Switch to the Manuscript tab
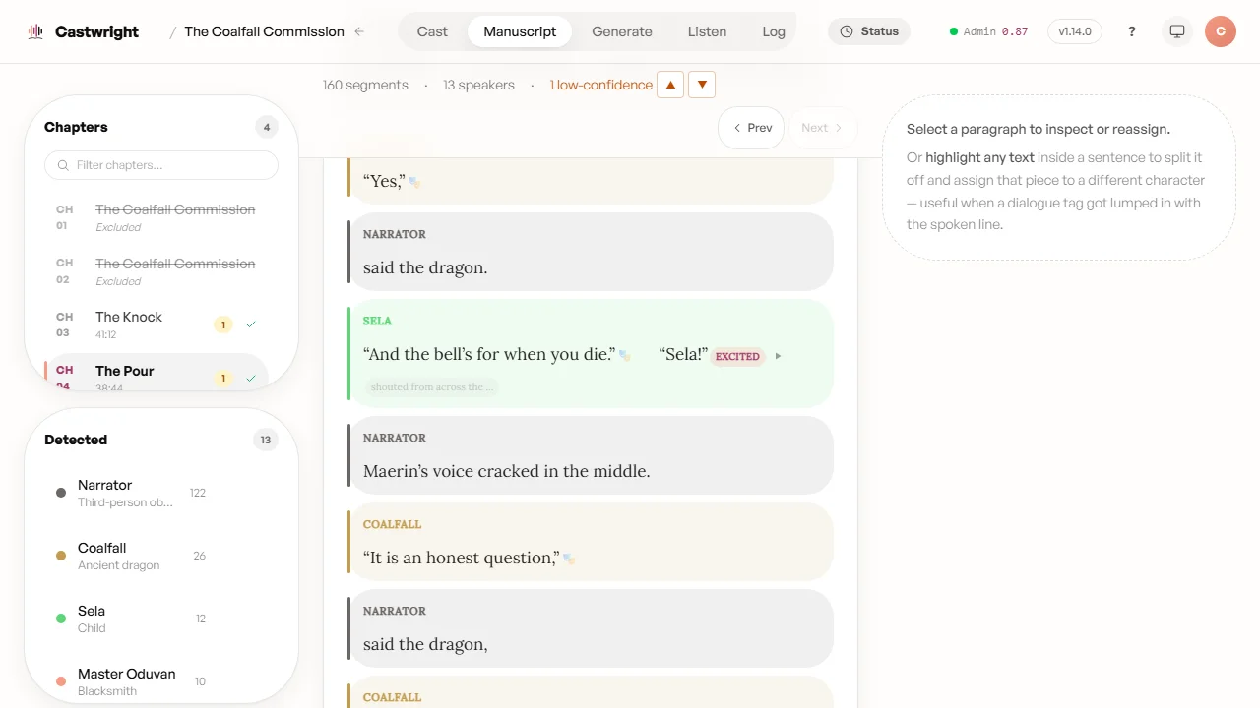This screenshot has width=1260, height=708. point(520,31)
